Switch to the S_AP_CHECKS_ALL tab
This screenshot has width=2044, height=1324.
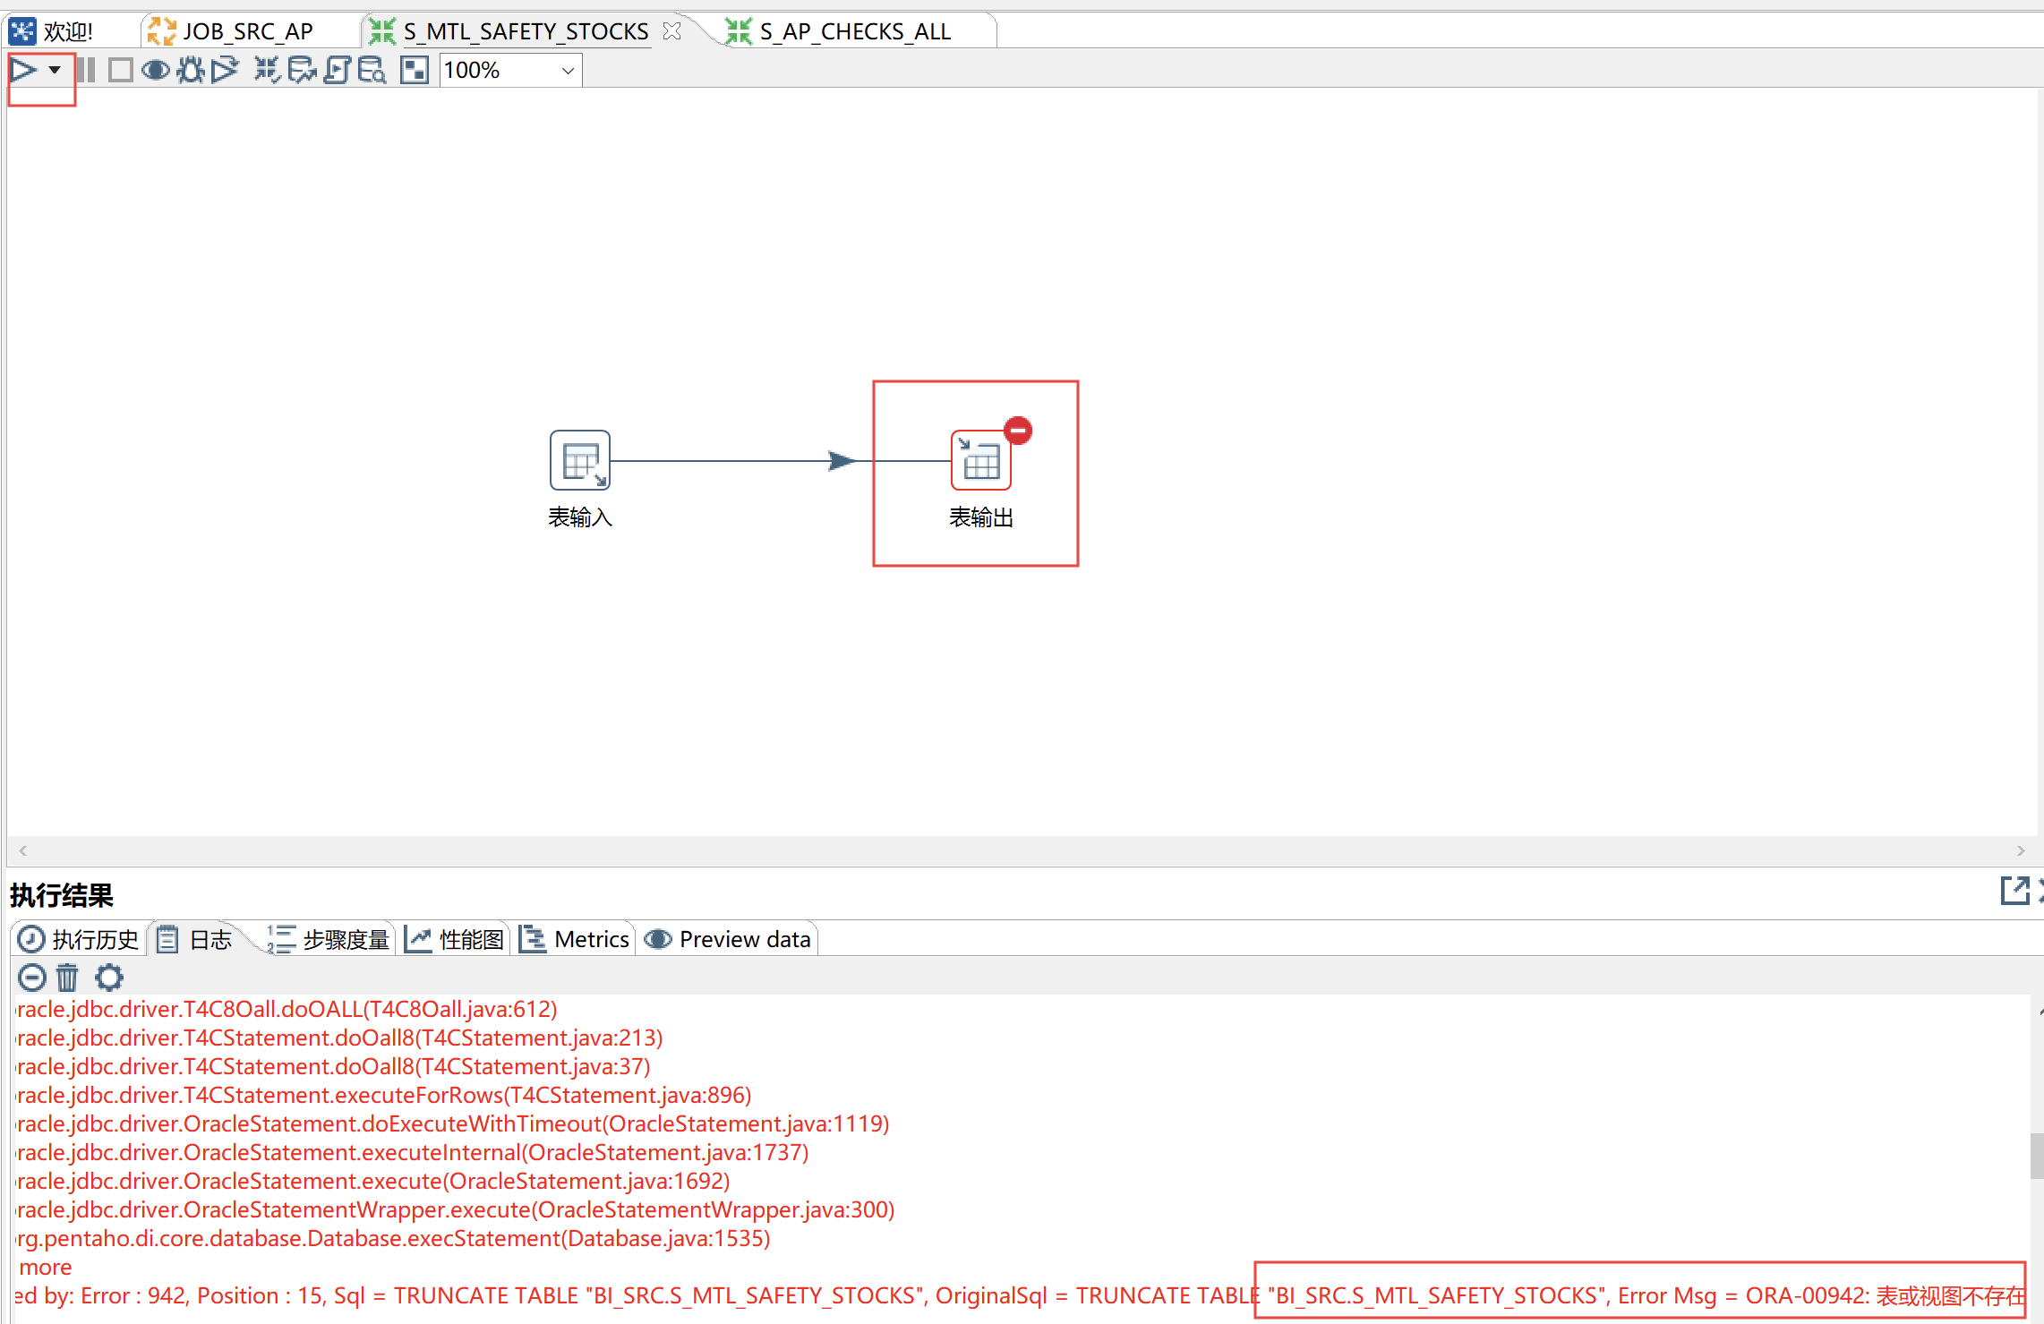pos(854,31)
